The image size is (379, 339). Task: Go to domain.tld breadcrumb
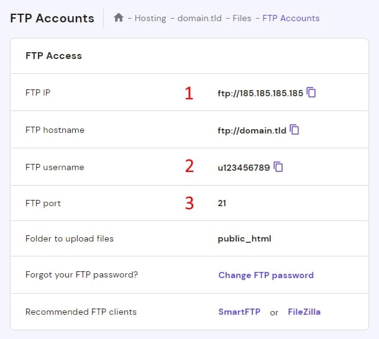(x=198, y=18)
